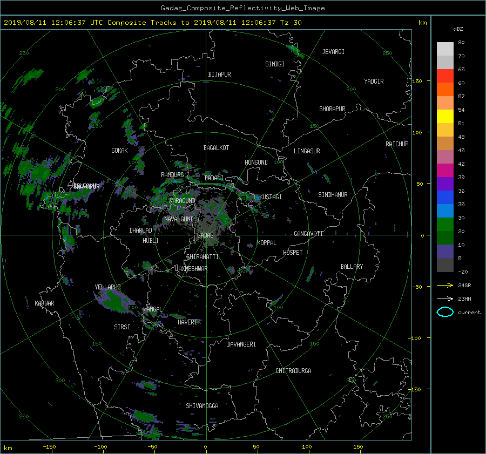Click the BADAMI city label
This screenshot has width=486, height=454.
(x=214, y=178)
